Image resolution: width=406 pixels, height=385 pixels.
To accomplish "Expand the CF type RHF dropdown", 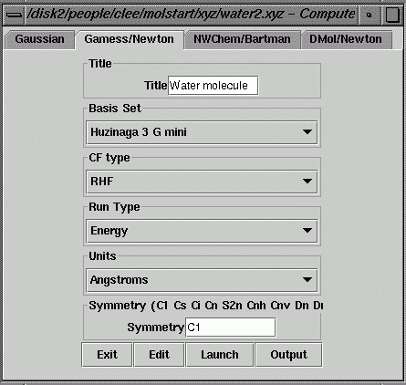I will point(202,182).
